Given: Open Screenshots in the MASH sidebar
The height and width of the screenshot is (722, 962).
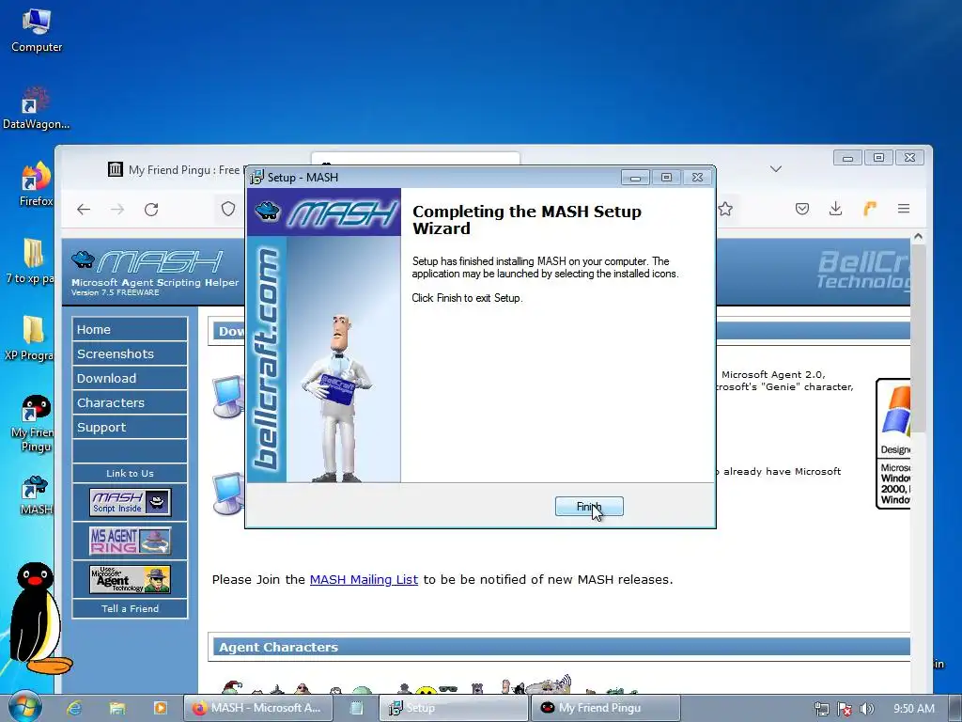Looking at the screenshot, I should pos(130,353).
